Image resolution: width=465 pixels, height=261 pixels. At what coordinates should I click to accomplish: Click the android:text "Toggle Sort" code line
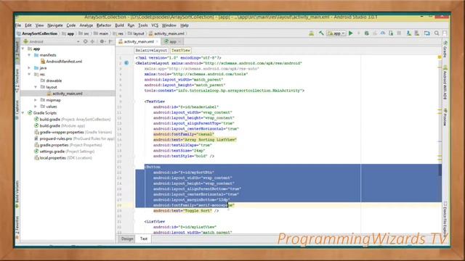click(186, 211)
